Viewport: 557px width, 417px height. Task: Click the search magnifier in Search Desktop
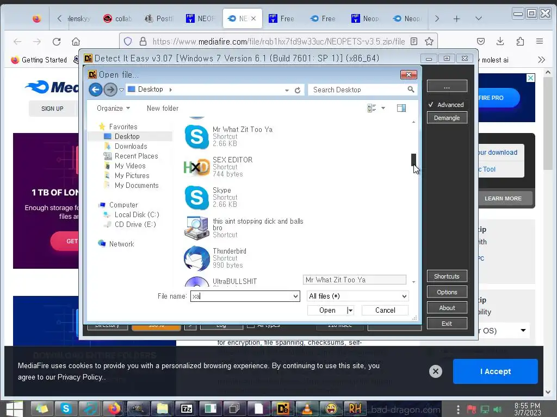coord(411,90)
